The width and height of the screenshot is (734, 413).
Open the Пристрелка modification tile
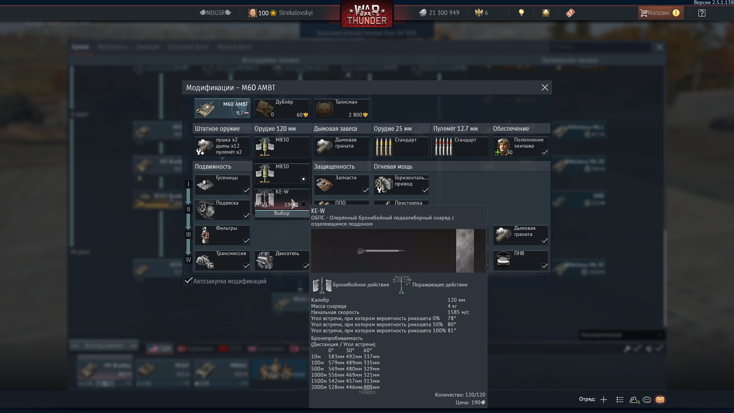tap(401, 203)
